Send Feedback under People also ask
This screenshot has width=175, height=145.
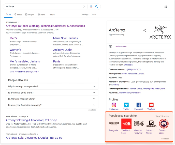coord(92,110)
